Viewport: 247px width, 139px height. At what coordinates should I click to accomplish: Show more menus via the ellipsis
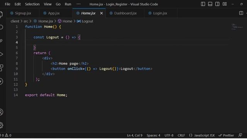[78, 4]
